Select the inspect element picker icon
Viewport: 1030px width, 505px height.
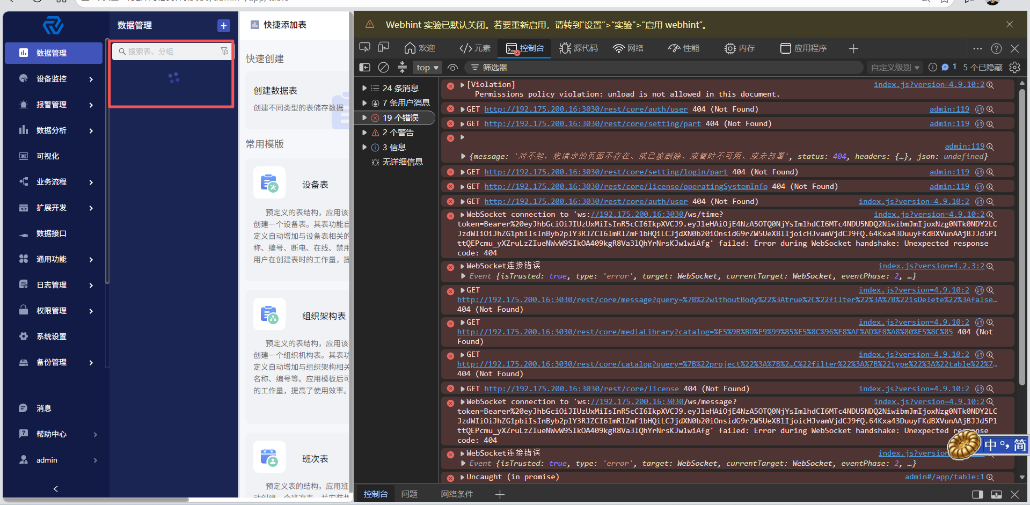pyautogui.click(x=365, y=48)
